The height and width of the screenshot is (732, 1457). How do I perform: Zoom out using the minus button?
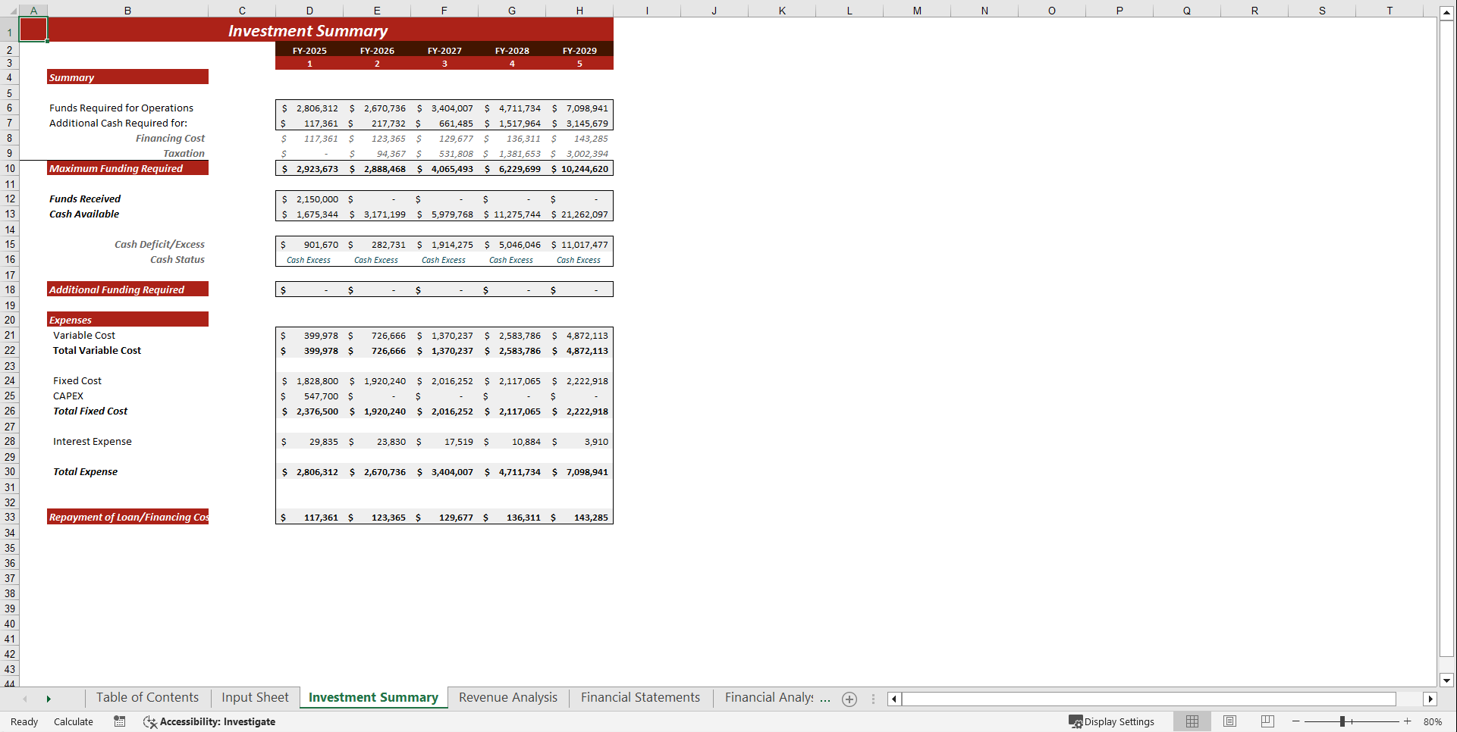[1295, 721]
